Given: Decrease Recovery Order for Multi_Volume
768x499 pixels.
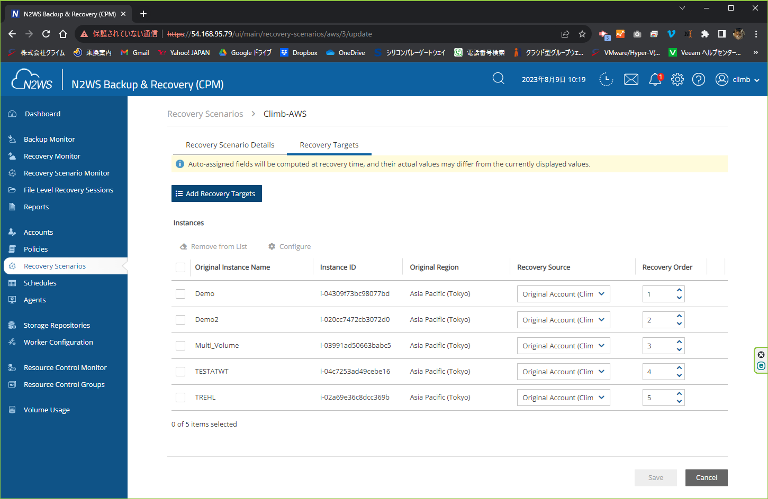Looking at the screenshot, I should (x=679, y=349).
